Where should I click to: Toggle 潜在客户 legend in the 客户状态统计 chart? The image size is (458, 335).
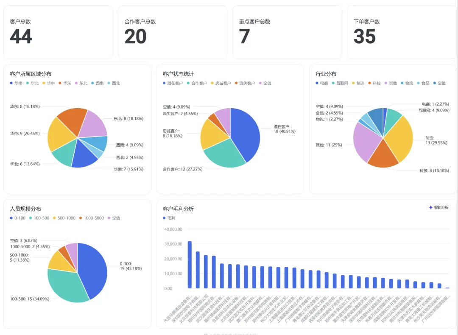(173, 83)
